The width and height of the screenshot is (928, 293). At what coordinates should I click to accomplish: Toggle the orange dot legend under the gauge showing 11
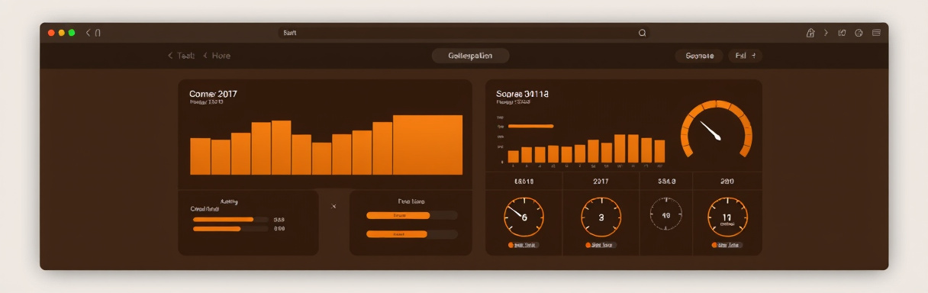click(727, 246)
